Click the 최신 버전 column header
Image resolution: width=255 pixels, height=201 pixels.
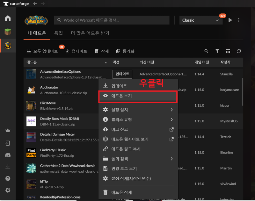(147, 62)
